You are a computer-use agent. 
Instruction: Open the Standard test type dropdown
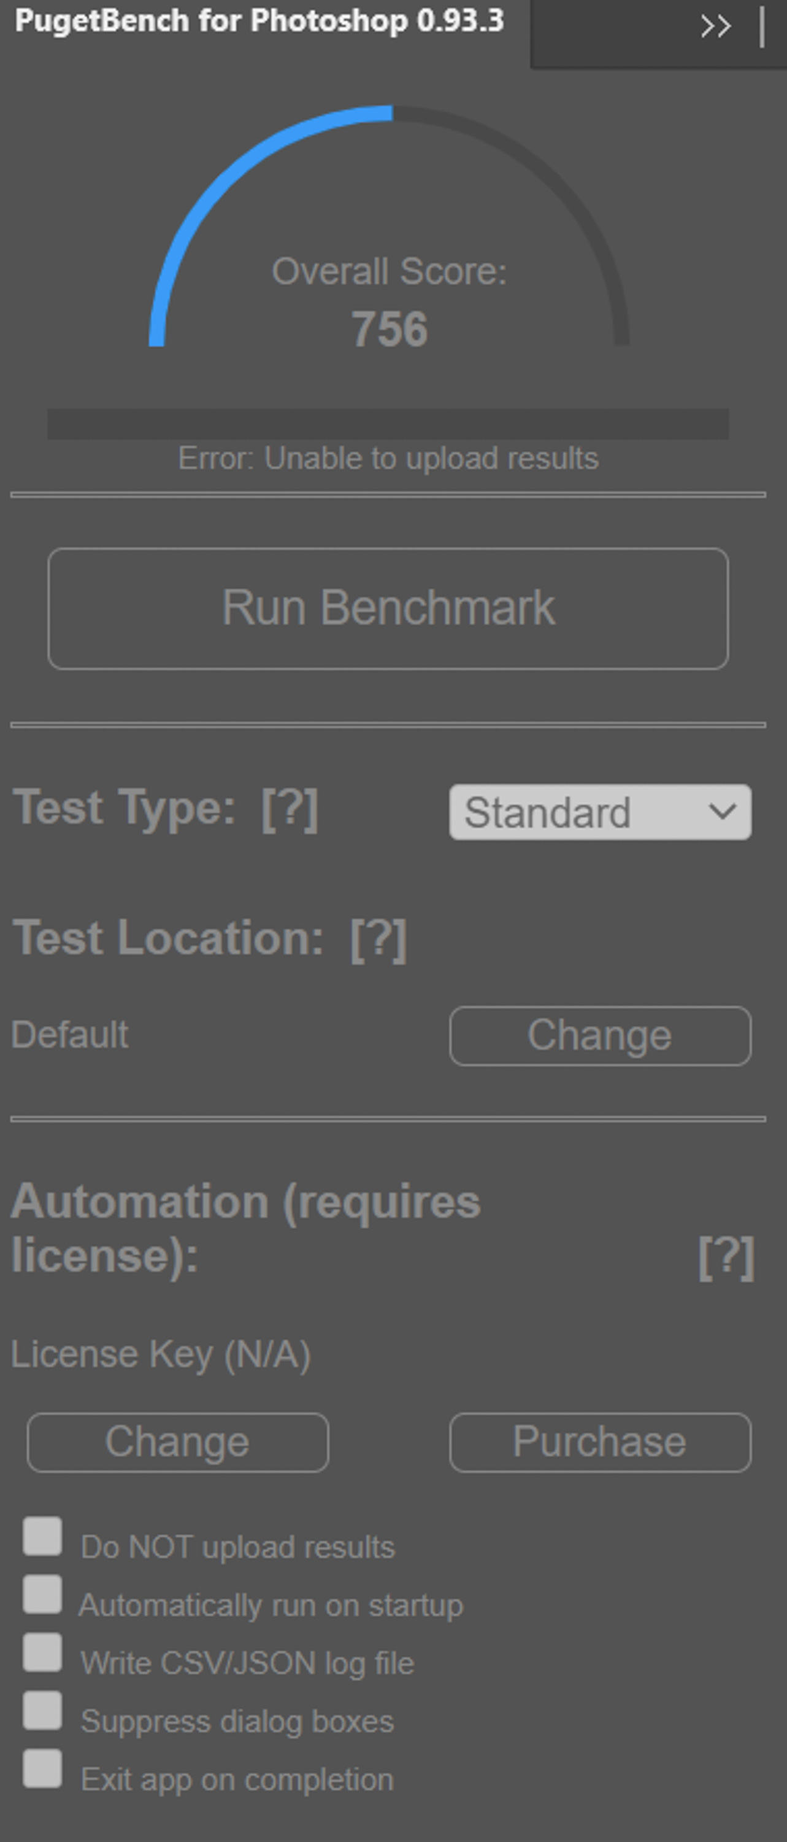(x=600, y=812)
